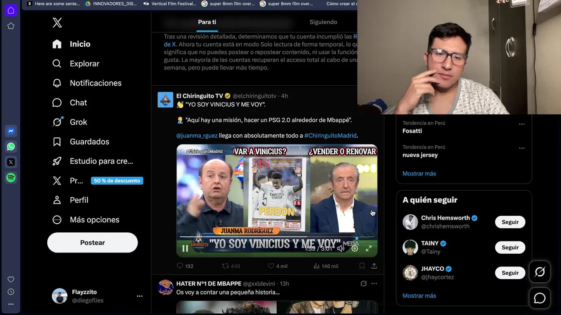Image resolution: width=561 pixels, height=315 pixels.
Task: Click star bookmarks icon in browser sidebar
Action: (11, 26)
